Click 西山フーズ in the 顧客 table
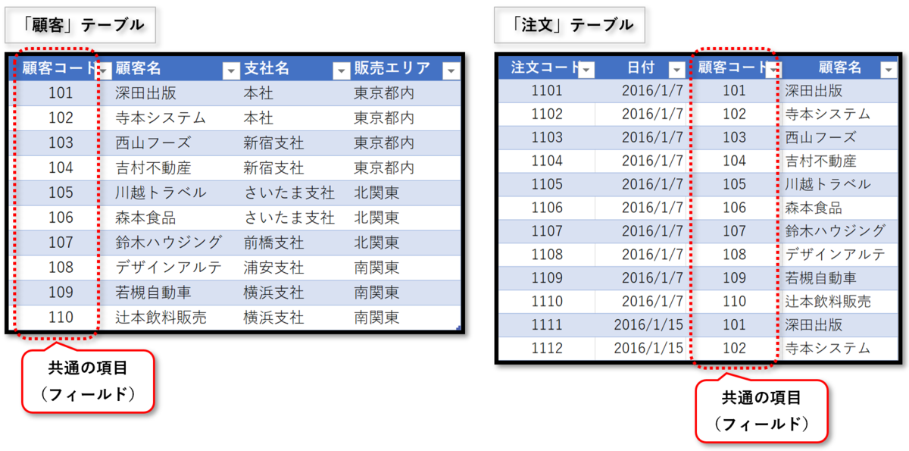Viewport: 909px width, 451px height. (153, 143)
